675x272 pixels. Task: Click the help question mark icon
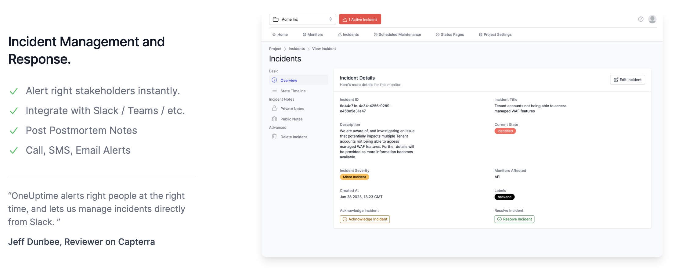[x=641, y=19]
